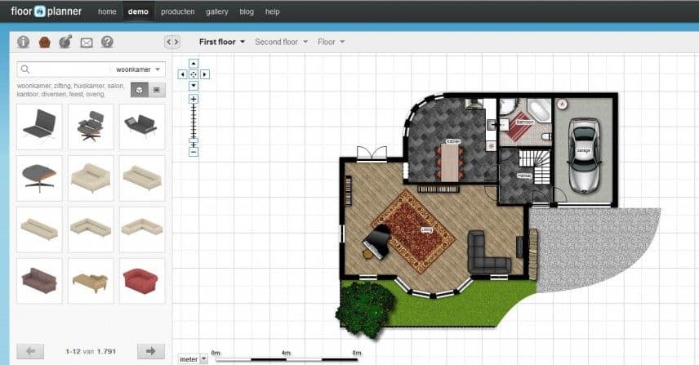This screenshot has height=365, width=699.
Task: Switch to 3D furniture view toggle
Action: [x=139, y=89]
